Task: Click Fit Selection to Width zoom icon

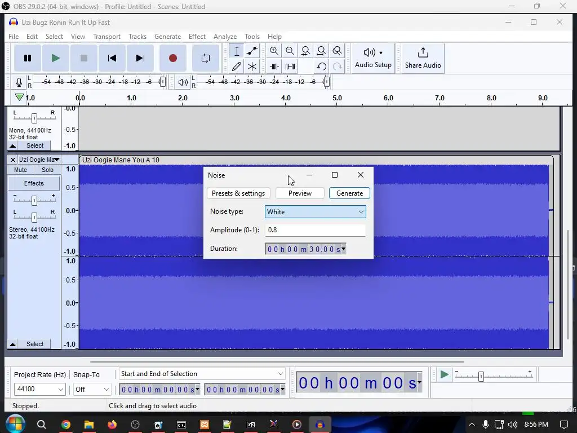Action: (305, 51)
